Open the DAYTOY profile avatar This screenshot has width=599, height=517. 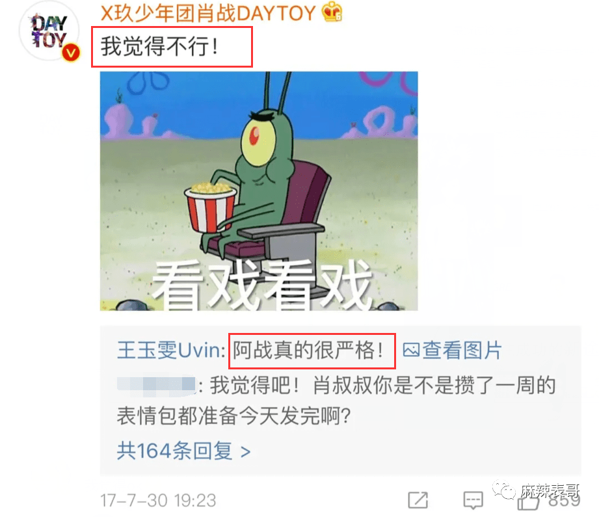pyautogui.click(x=49, y=31)
